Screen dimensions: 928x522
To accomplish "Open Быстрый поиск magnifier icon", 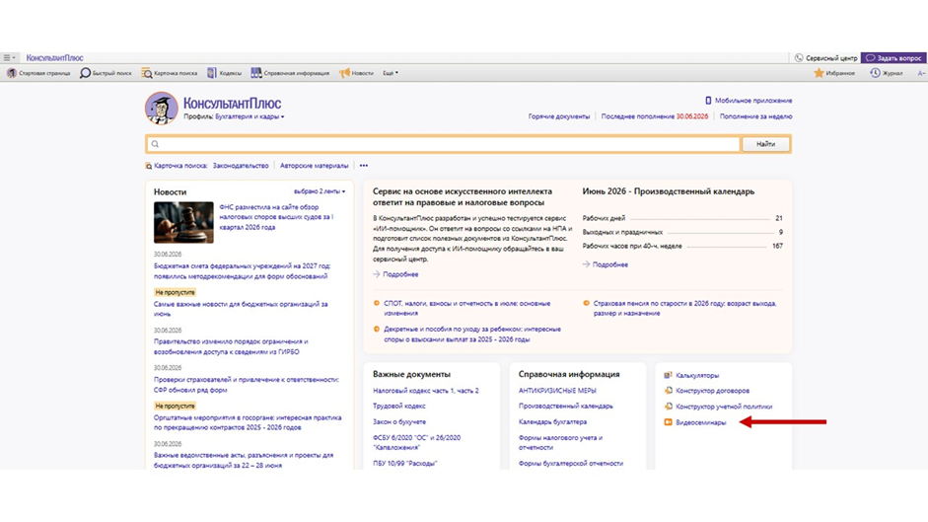I will point(85,73).
